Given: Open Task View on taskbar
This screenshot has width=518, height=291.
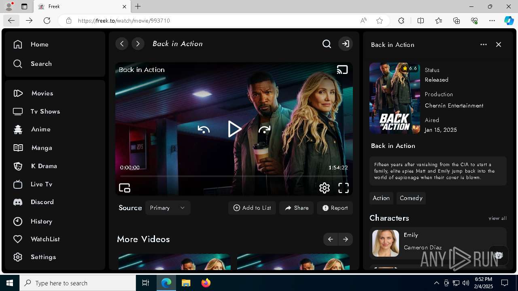Looking at the screenshot, I should click(146, 283).
